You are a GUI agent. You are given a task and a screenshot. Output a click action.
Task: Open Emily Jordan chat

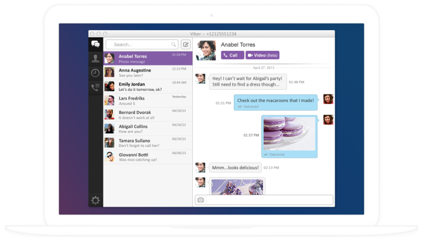click(148, 86)
